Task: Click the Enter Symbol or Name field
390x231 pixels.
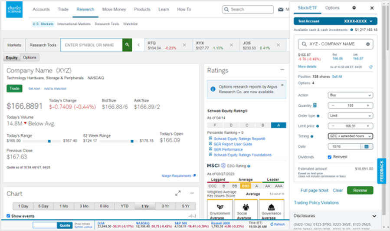Action: point(91,45)
